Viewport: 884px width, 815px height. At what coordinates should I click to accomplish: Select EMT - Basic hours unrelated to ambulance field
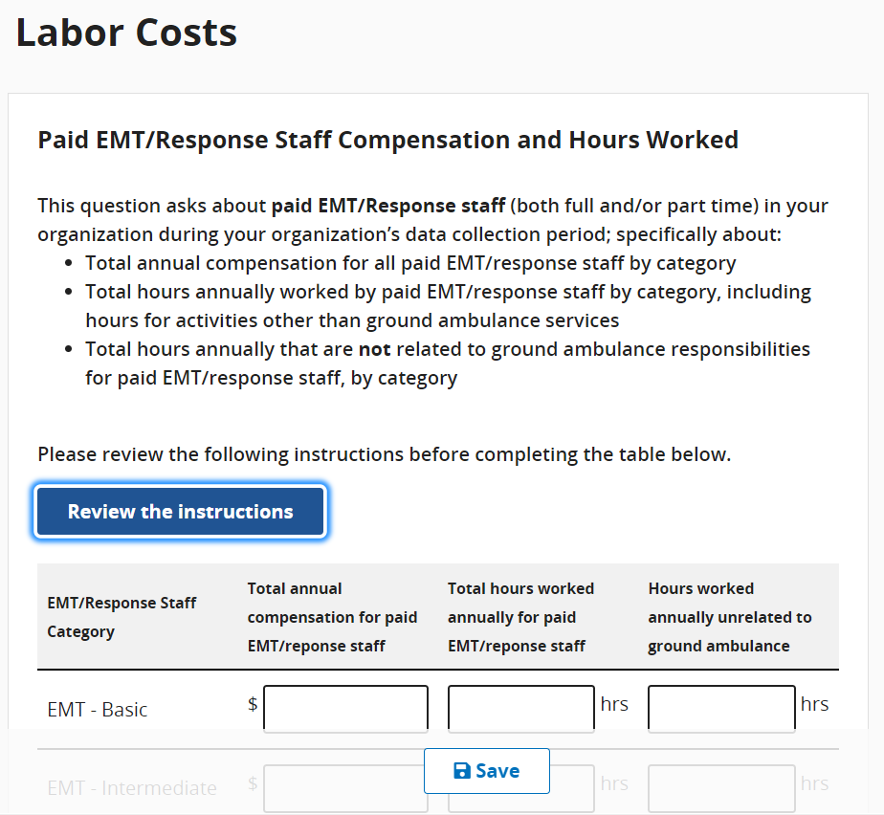(x=721, y=708)
